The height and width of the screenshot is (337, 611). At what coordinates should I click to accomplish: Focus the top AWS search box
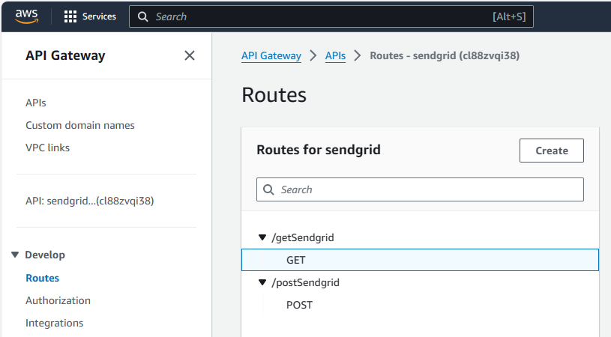331,16
